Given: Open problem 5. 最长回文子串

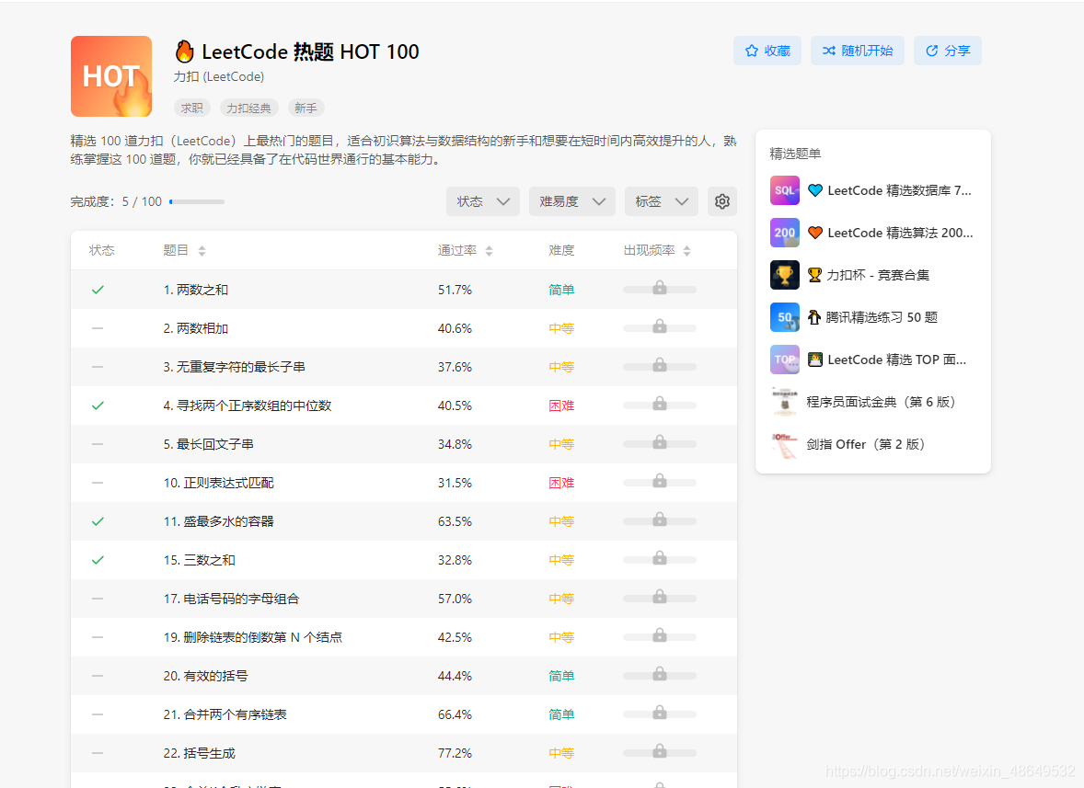Looking at the screenshot, I should 208,445.
